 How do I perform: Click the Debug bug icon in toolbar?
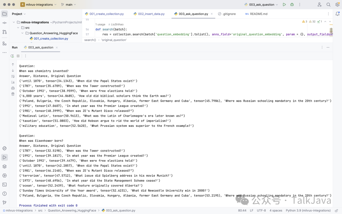(292, 5)
